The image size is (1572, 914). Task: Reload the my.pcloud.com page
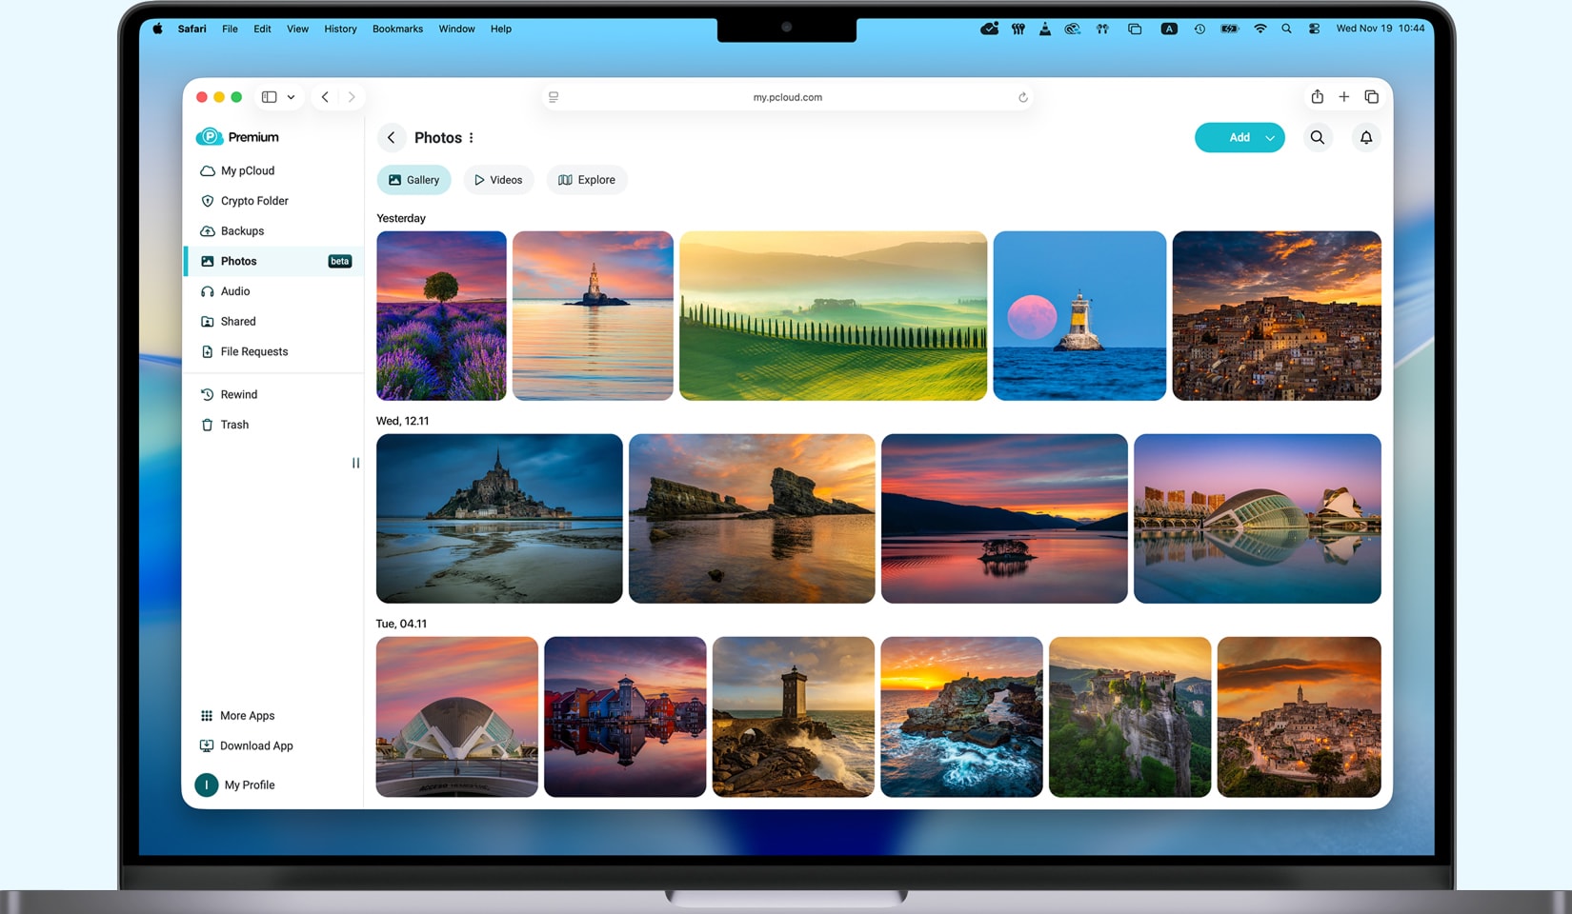click(x=1022, y=97)
